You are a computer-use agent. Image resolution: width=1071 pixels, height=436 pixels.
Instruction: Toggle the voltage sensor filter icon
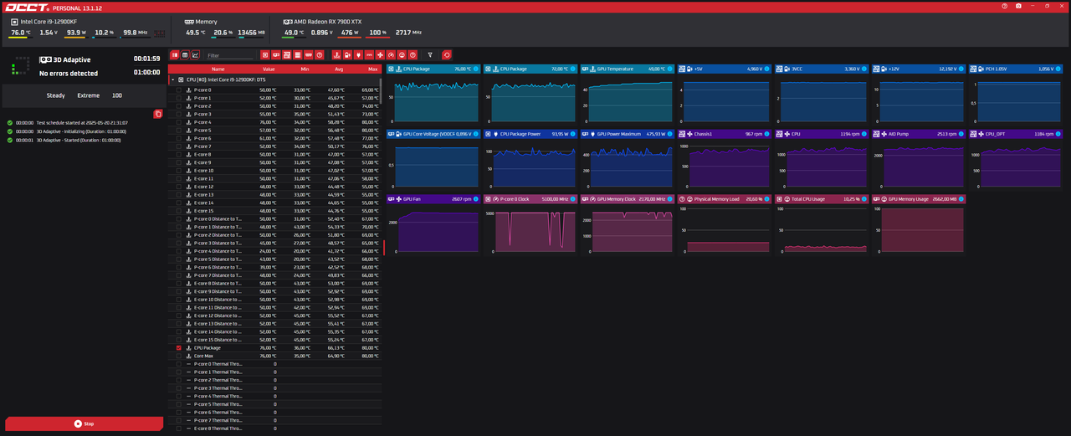347,55
